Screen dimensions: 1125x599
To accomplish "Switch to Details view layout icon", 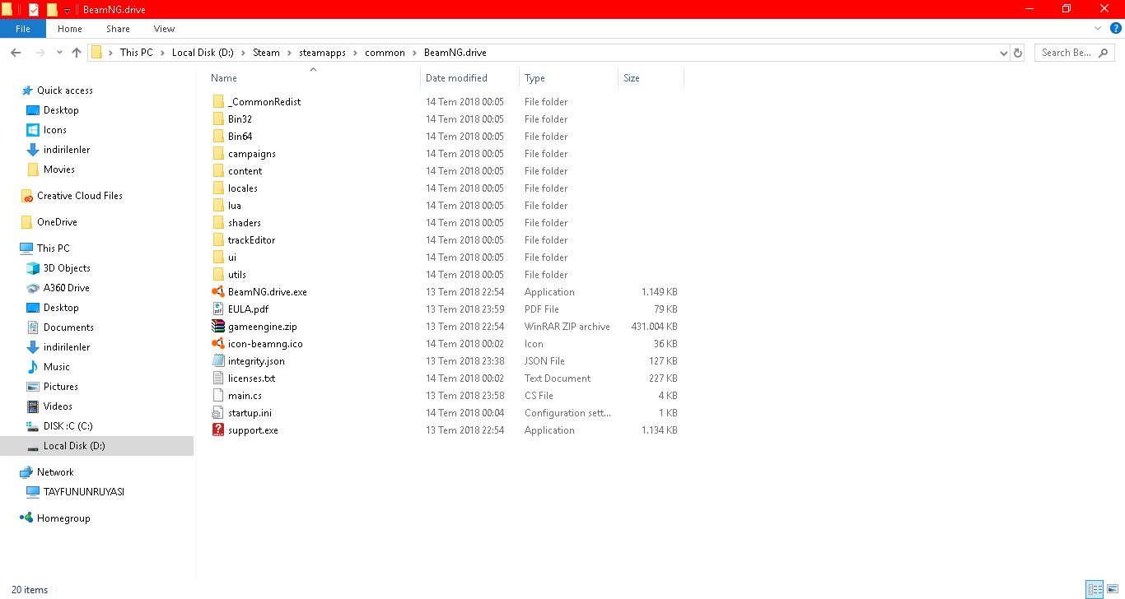I will click(1095, 589).
